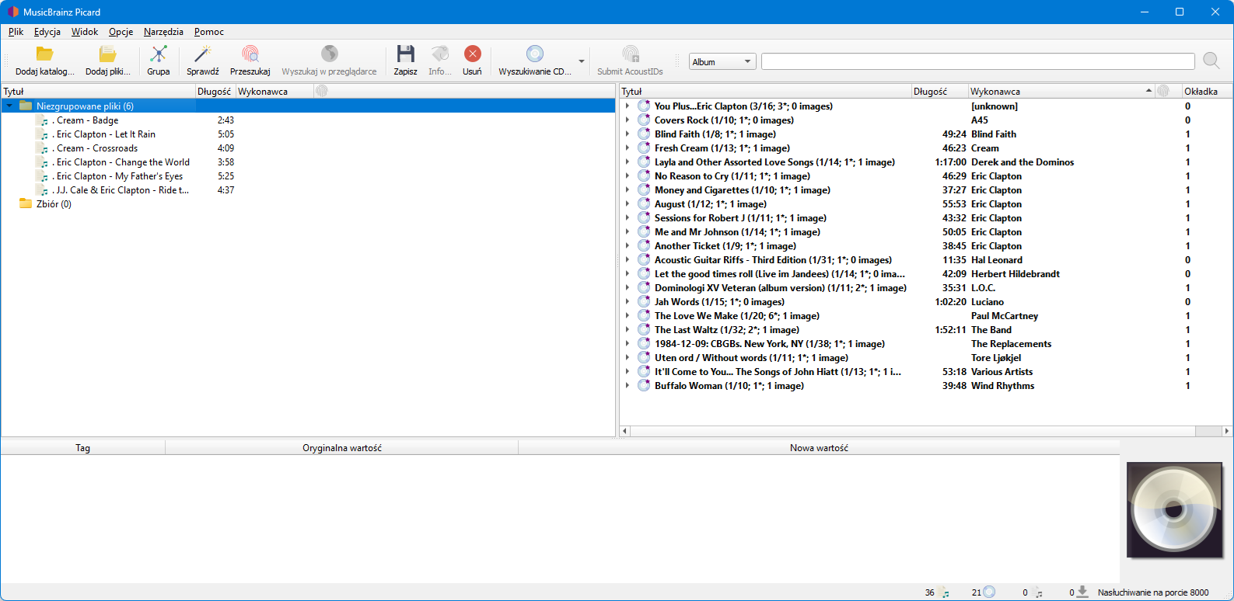Click the Info toolbar icon
This screenshot has width=1234, height=601.
440,54
